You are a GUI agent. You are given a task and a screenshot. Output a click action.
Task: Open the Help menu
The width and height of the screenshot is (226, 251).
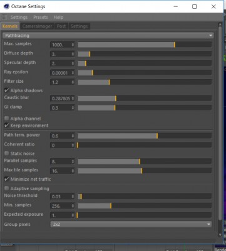pyautogui.click(x=58, y=18)
